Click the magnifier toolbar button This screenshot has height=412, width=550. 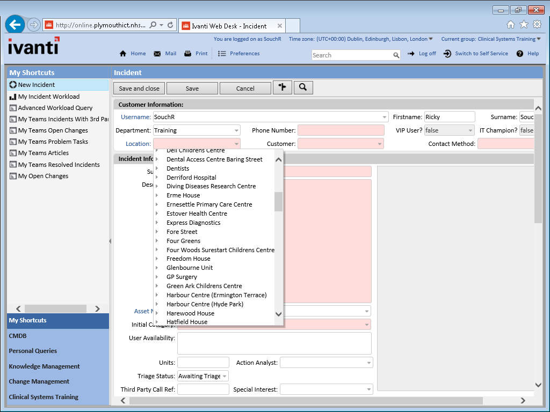[303, 87]
